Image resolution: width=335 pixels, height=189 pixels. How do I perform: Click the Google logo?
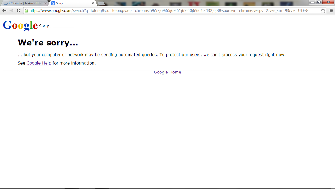20,25
